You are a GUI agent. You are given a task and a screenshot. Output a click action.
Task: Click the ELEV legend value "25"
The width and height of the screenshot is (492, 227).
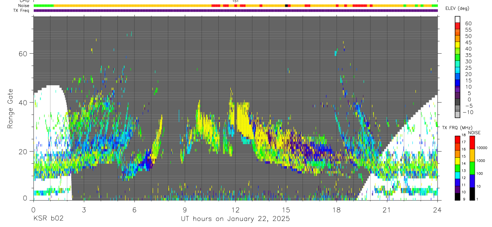[468, 68]
